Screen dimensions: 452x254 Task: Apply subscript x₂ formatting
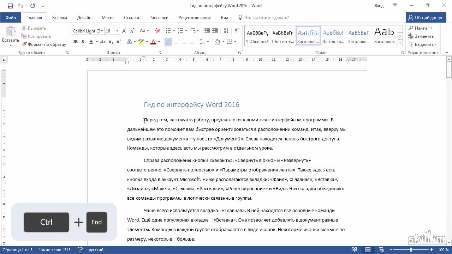pos(111,42)
